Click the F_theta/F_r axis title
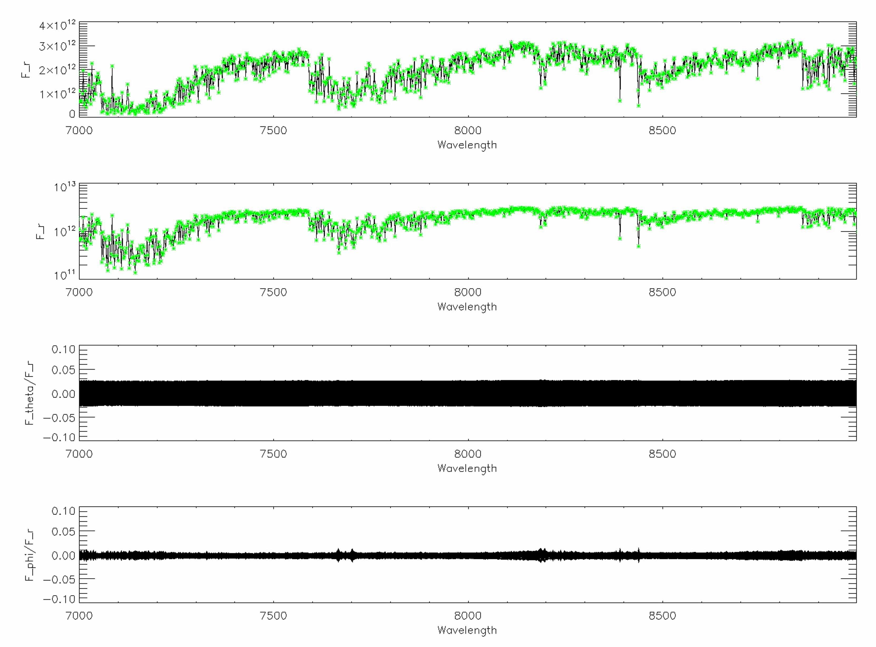876x647 pixels. pyautogui.click(x=30, y=393)
